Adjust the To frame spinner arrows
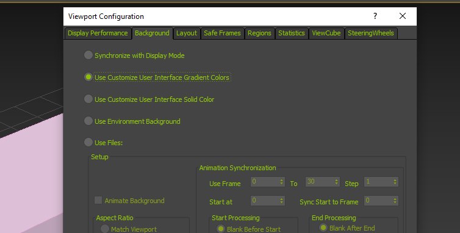 pyautogui.click(x=337, y=182)
